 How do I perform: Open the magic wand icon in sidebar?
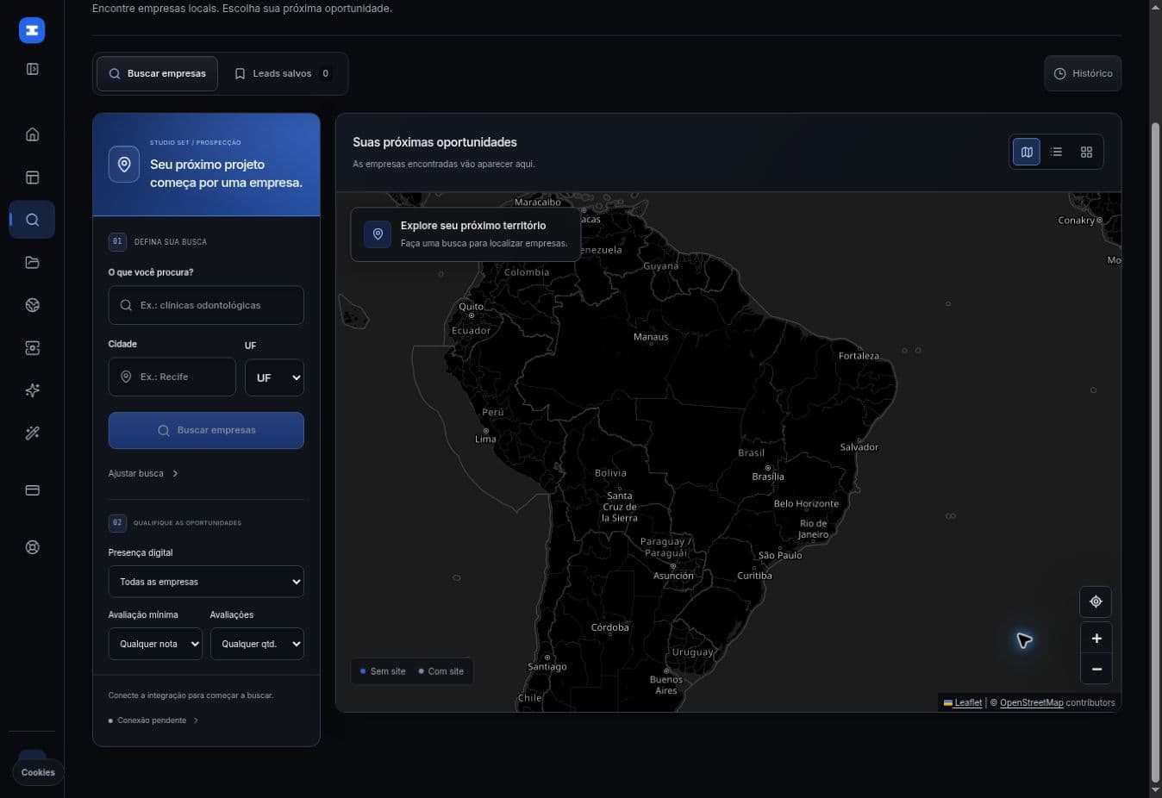[x=32, y=433]
